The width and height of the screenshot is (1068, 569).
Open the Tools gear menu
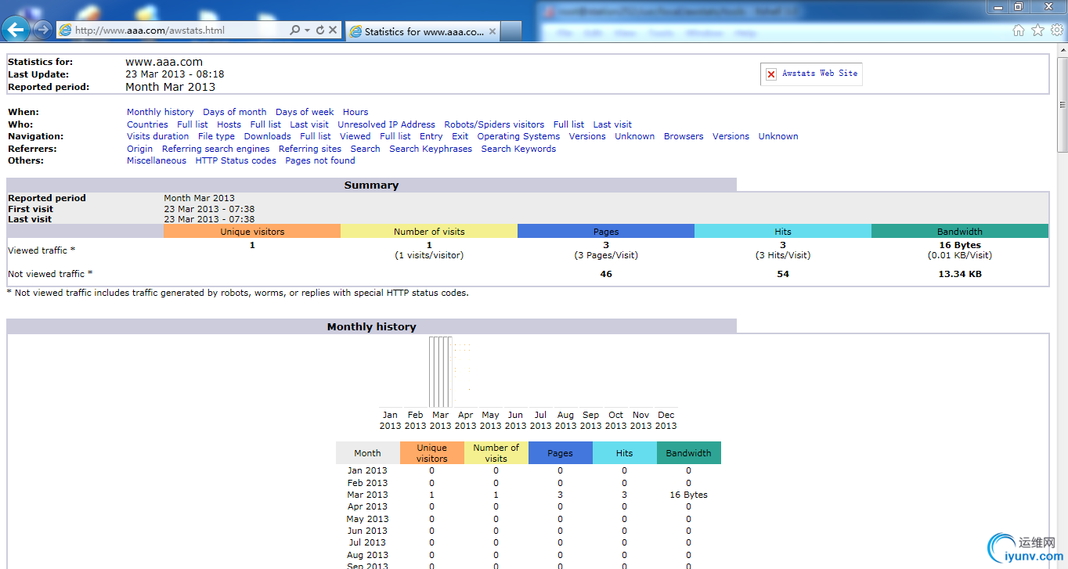(1056, 30)
